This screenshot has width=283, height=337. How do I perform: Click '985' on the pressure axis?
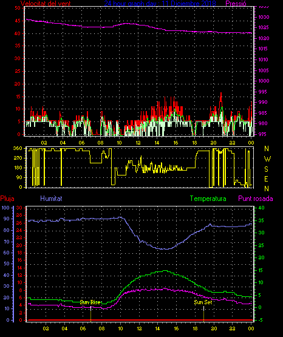(x=263, y=113)
